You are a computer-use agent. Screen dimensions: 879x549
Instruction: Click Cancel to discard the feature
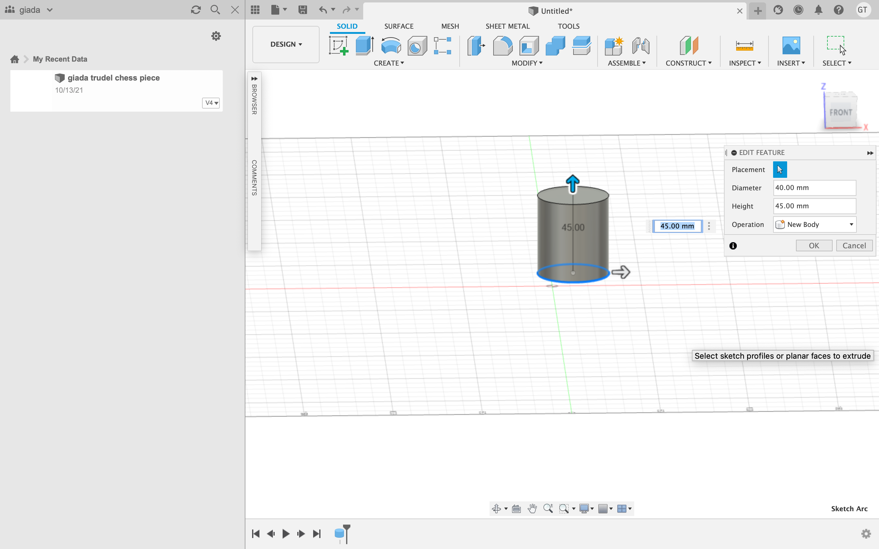[x=854, y=246]
